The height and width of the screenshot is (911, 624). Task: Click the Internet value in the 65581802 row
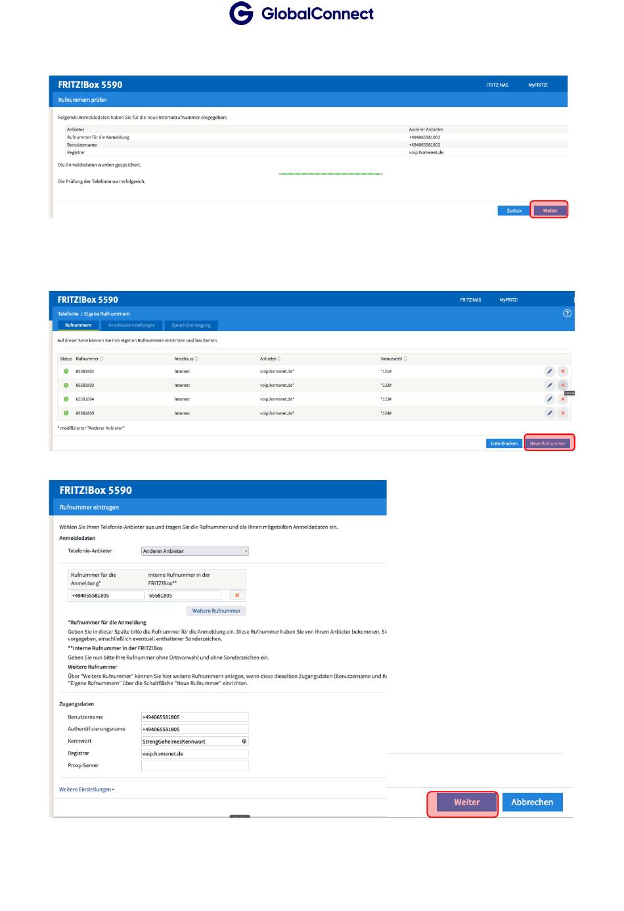[182, 371]
